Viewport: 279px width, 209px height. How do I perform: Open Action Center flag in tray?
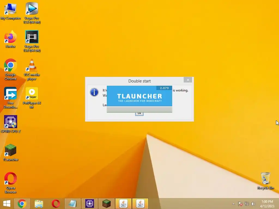[240, 204]
